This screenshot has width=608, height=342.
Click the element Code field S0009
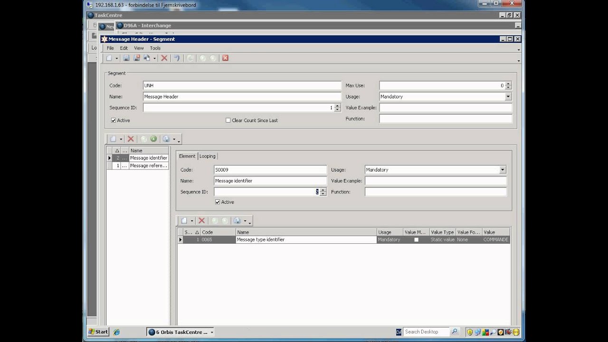[270, 170]
